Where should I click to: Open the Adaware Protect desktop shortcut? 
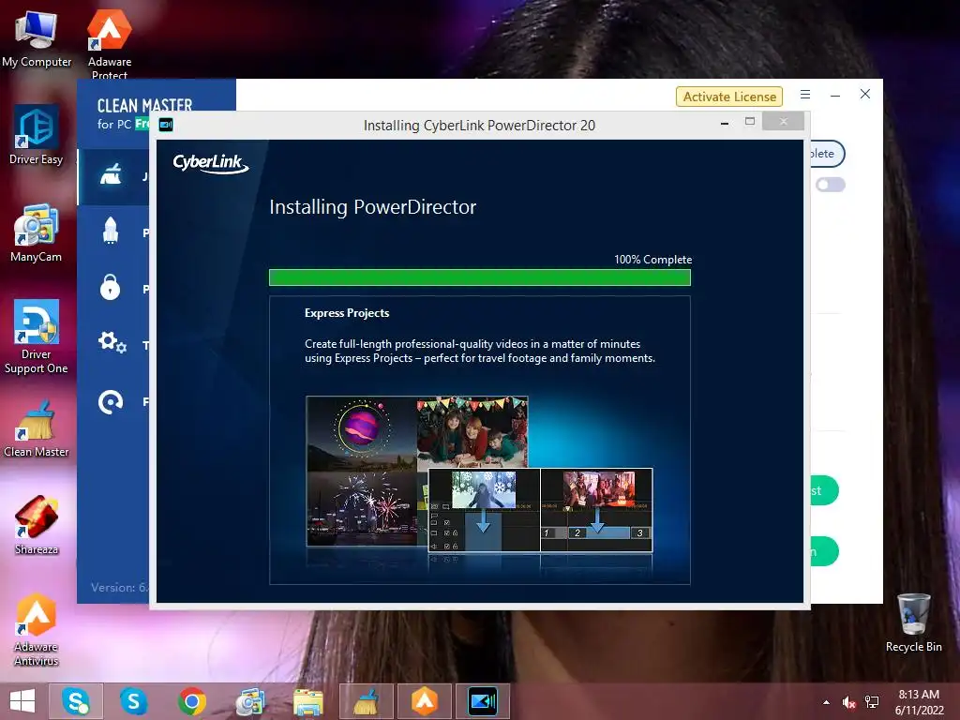click(x=110, y=44)
